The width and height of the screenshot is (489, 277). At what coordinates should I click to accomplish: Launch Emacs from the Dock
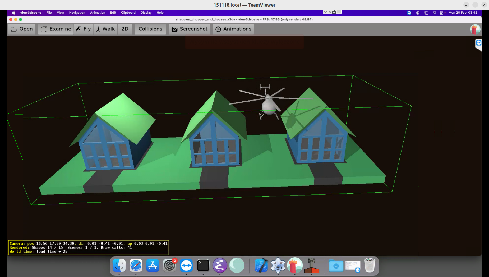click(x=220, y=265)
